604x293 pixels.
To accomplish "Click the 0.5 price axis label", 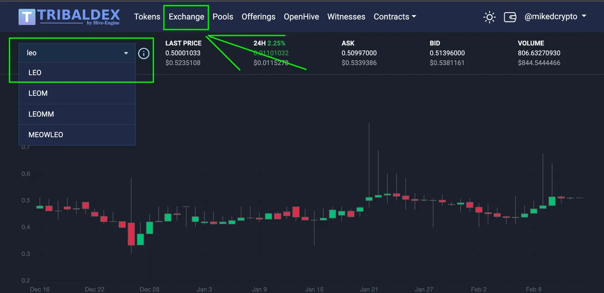I will 25,201.
